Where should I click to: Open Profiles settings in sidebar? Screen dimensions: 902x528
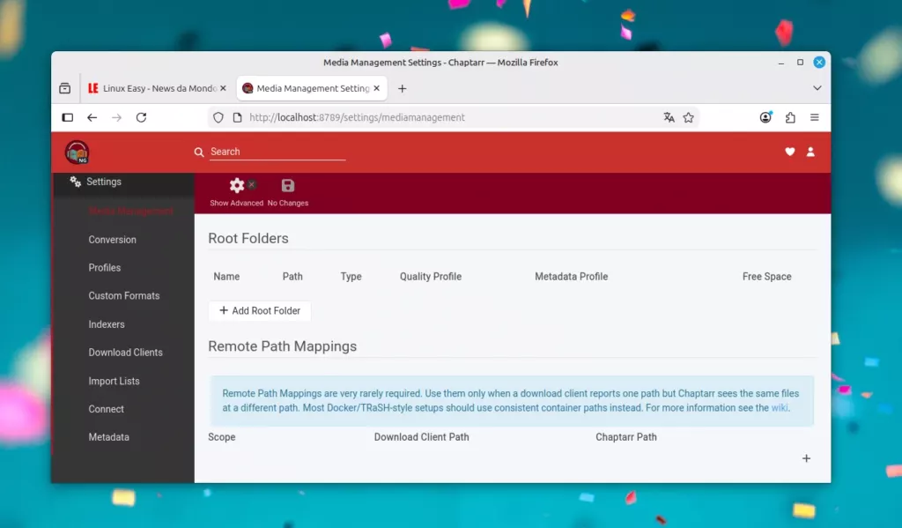pyautogui.click(x=105, y=268)
